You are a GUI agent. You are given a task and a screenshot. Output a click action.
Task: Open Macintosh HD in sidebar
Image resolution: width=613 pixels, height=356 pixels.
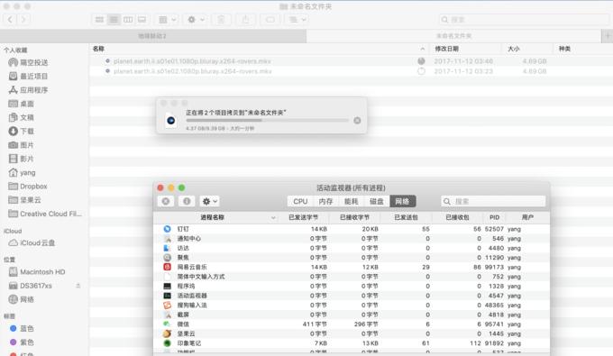[37, 271]
